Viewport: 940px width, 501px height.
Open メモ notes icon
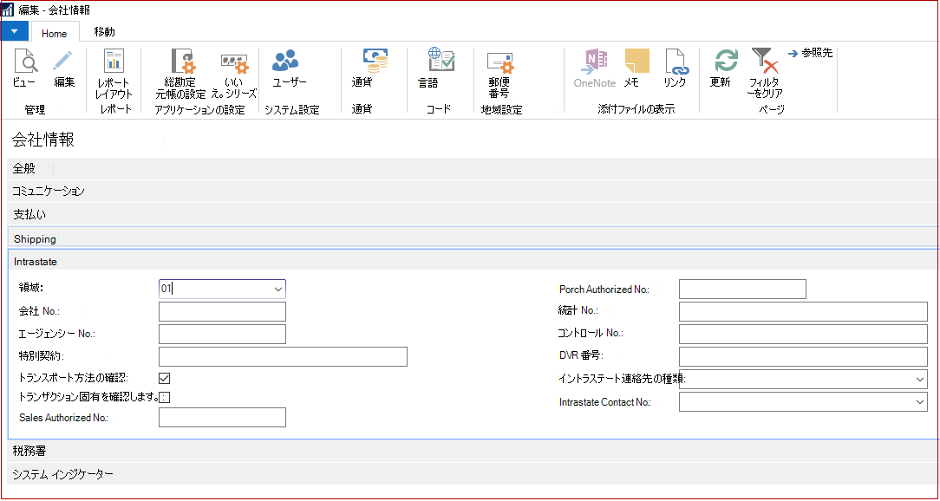[x=637, y=62]
